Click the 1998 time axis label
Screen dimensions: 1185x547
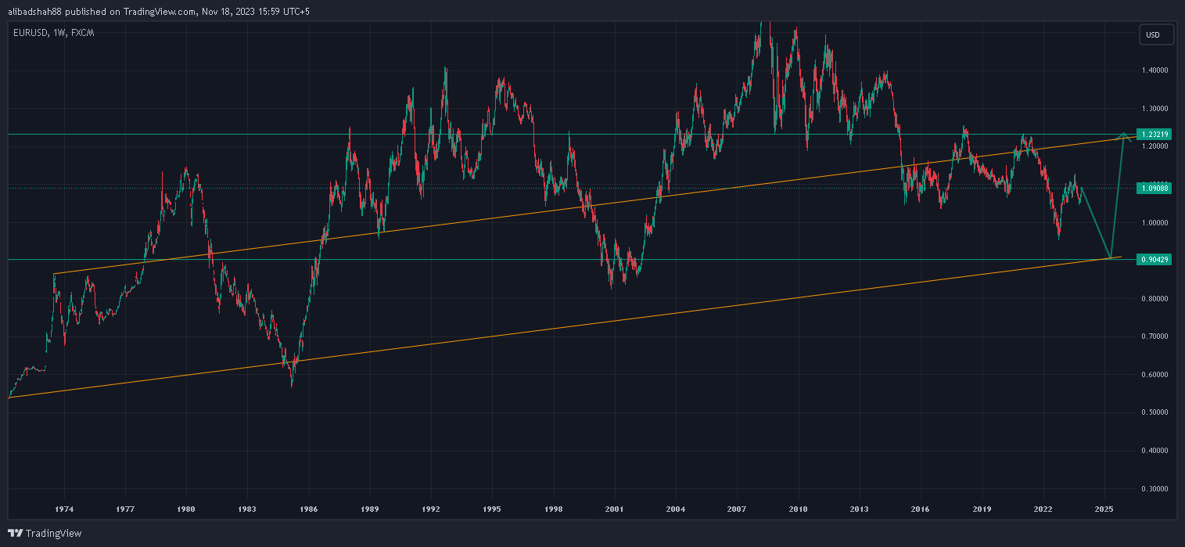coord(554,509)
